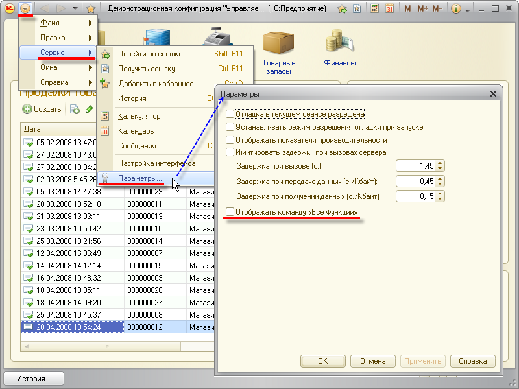This screenshot has width=519, height=389.
Task: Open the calendar icon in title bar
Action: pyautogui.click(x=389, y=9)
